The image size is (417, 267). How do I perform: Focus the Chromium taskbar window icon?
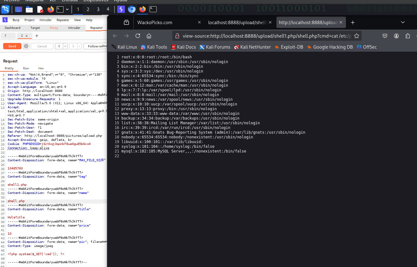click(132, 9)
